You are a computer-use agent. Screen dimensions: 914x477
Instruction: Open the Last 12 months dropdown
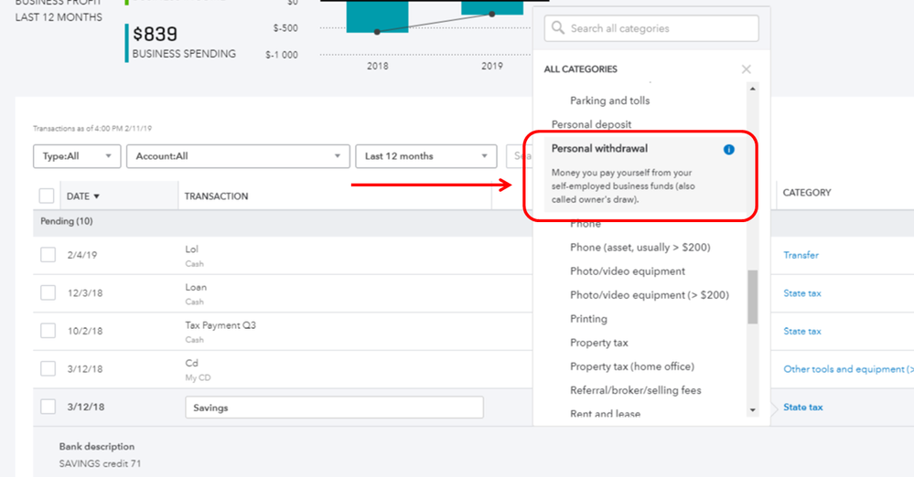pos(425,156)
